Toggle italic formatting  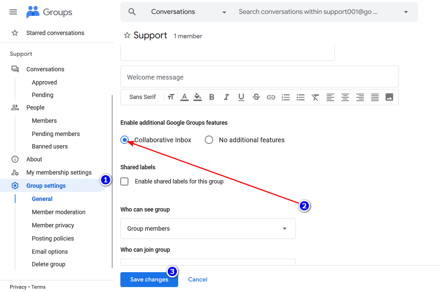(226, 97)
